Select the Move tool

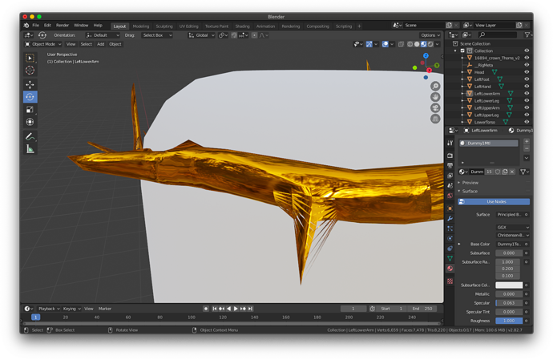click(x=30, y=84)
